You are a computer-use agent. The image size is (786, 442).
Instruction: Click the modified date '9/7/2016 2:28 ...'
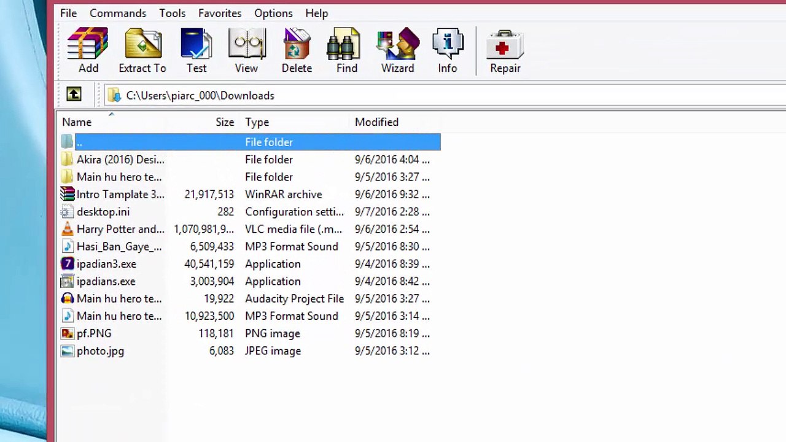392,212
